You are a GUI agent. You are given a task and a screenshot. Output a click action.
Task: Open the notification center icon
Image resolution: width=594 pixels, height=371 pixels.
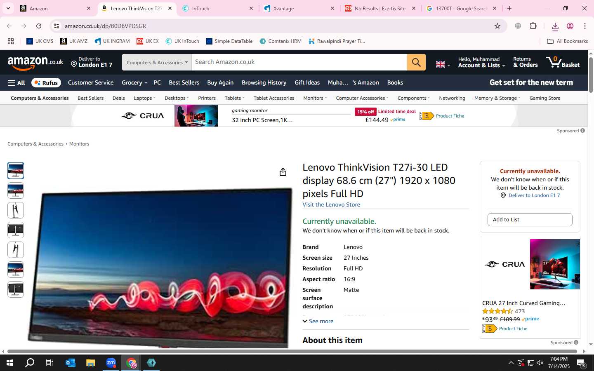point(581,363)
